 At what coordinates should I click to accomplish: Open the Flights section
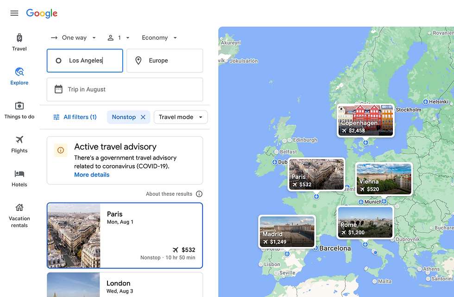(x=19, y=144)
